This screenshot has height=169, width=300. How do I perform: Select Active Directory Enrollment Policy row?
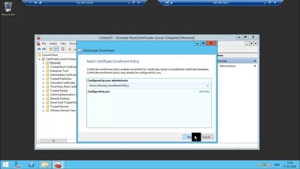(x=149, y=85)
